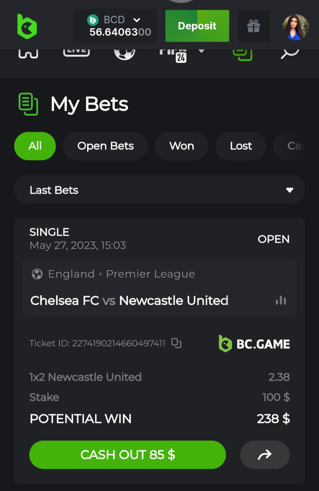The image size is (319, 491).
Task: Share the bet using the arrow button
Action: [265, 455]
